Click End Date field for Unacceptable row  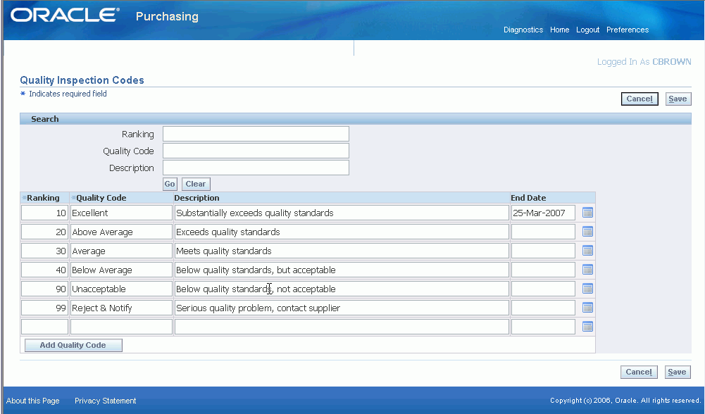543,289
